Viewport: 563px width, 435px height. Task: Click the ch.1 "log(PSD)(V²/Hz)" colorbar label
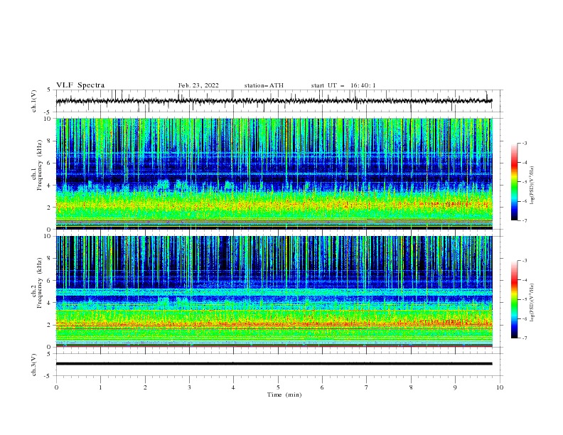pyautogui.click(x=532, y=186)
